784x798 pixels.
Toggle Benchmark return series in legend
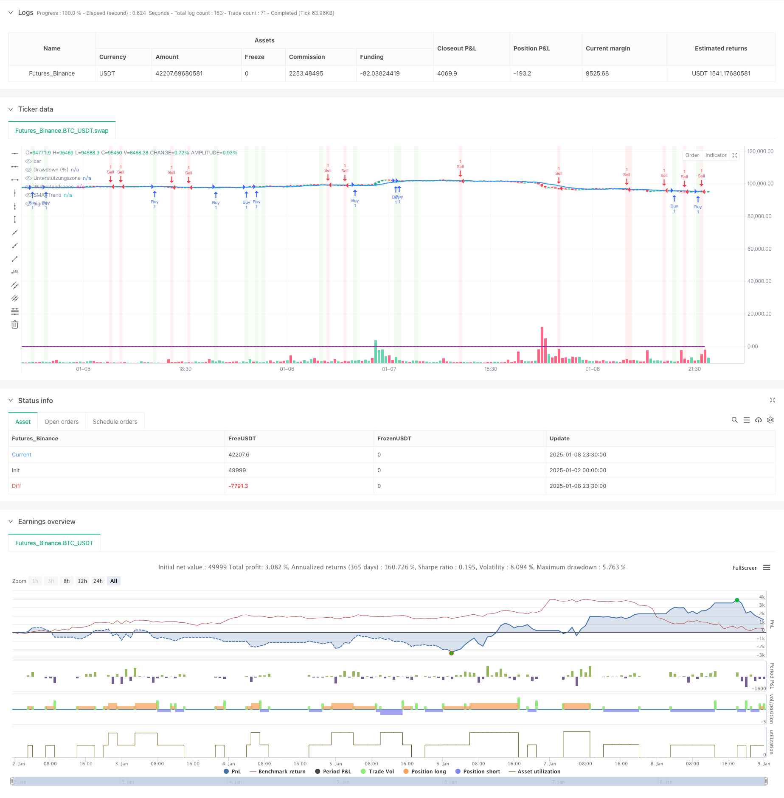coord(278,771)
